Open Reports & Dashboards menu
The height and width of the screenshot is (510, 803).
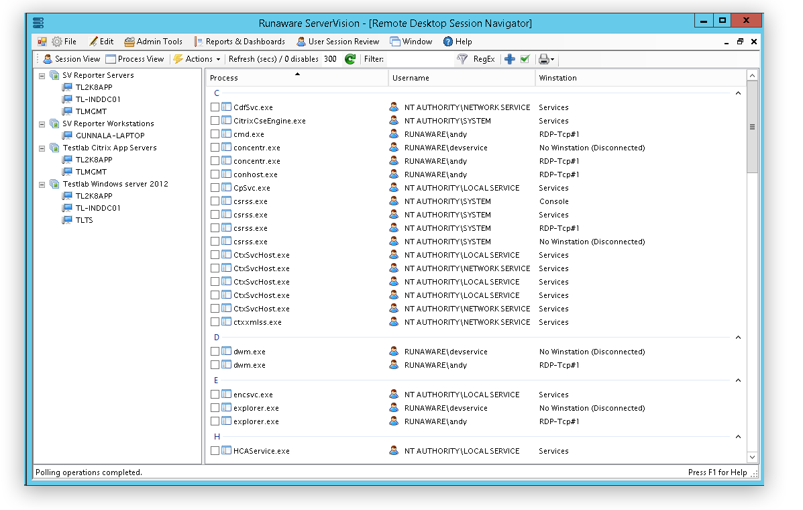tap(239, 42)
